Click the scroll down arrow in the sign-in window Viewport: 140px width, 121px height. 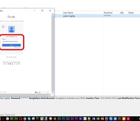[x=53, y=92]
